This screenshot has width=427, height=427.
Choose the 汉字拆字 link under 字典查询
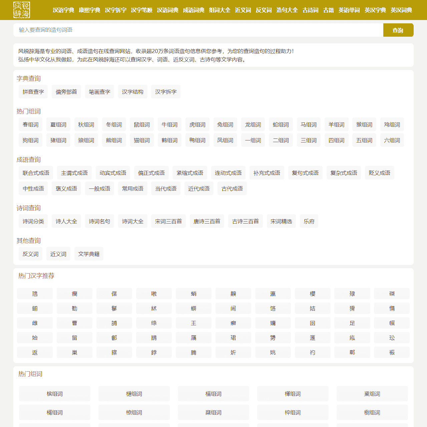pyautogui.click(x=166, y=92)
